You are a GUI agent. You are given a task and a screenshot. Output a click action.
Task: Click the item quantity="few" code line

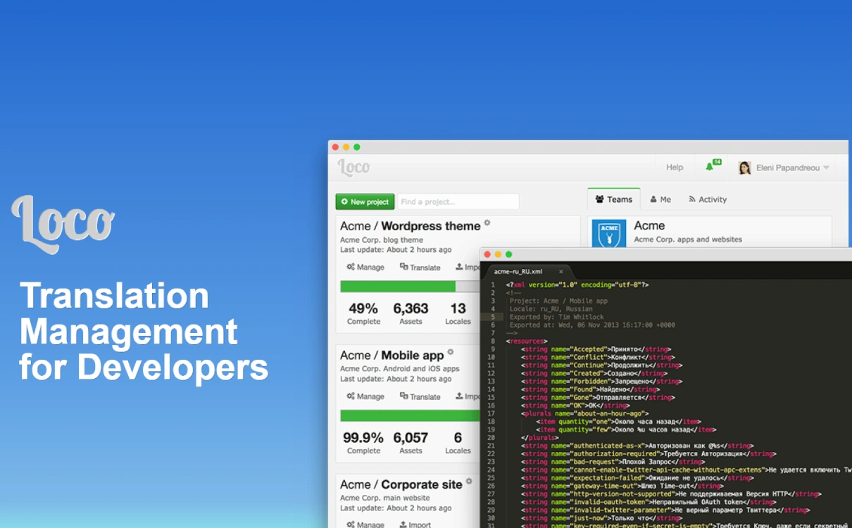[626, 430]
